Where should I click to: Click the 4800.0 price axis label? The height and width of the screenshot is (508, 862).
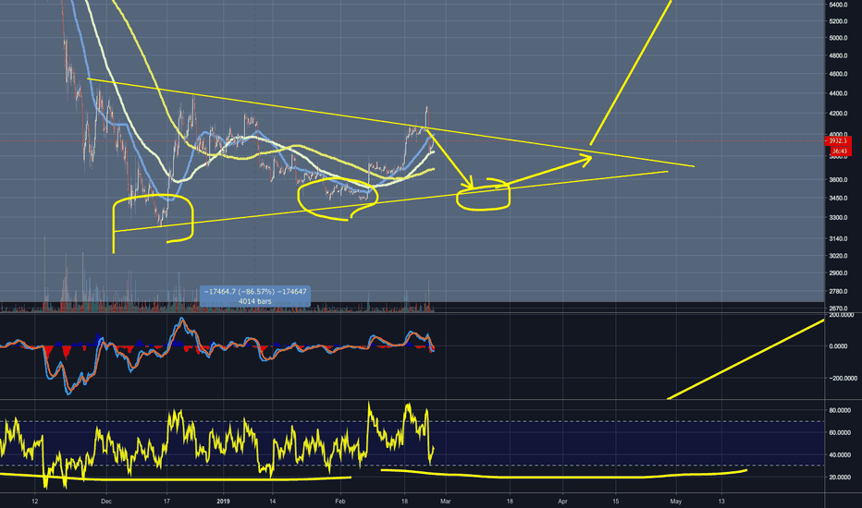[x=838, y=55]
